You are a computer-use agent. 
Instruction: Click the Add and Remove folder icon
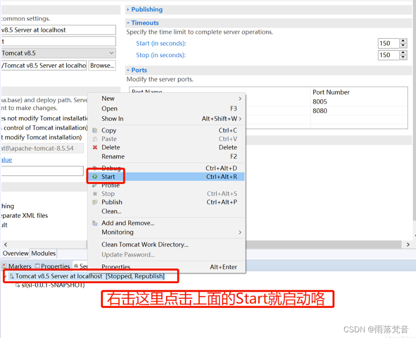tap(94, 223)
